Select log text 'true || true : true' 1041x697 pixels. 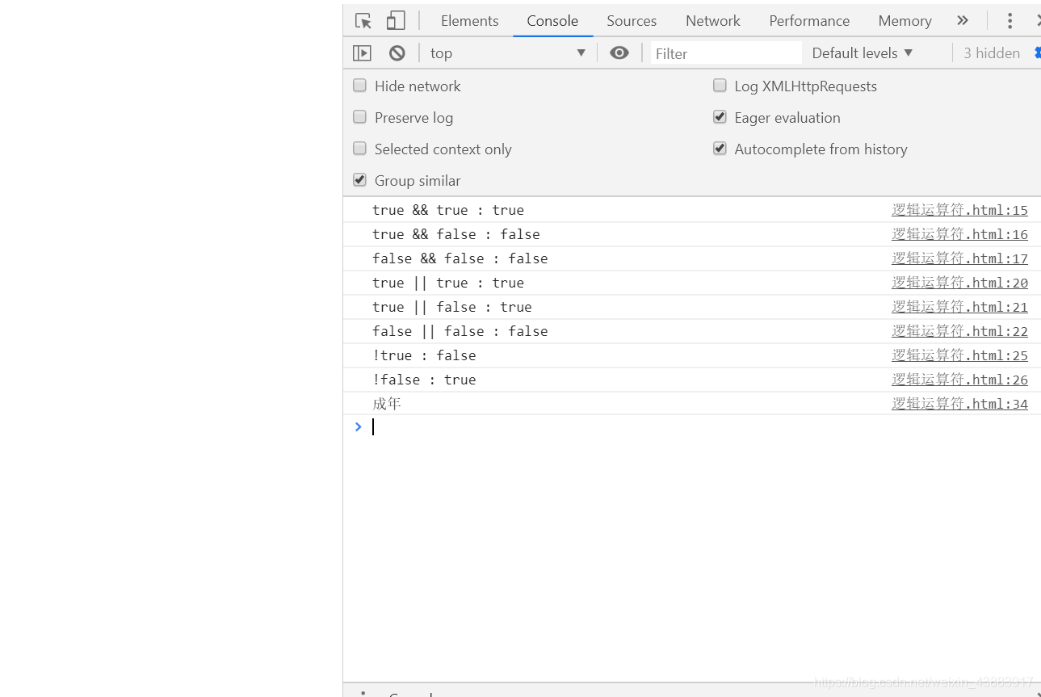(448, 283)
